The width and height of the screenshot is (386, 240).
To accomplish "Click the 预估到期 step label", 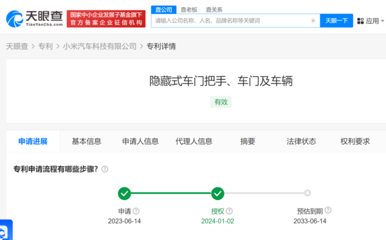I will pyautogui.click(x=310, y=211).
